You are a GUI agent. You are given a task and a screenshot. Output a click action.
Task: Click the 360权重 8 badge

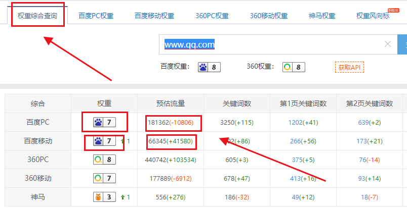coord(294,67)
